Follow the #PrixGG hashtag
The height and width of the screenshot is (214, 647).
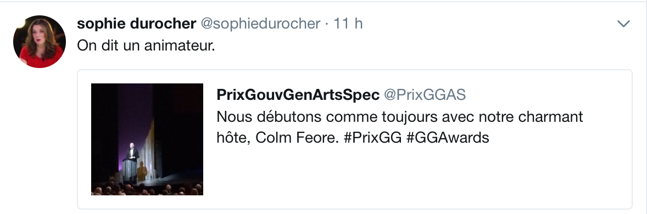pyautogui.click(x=372, y=138)
